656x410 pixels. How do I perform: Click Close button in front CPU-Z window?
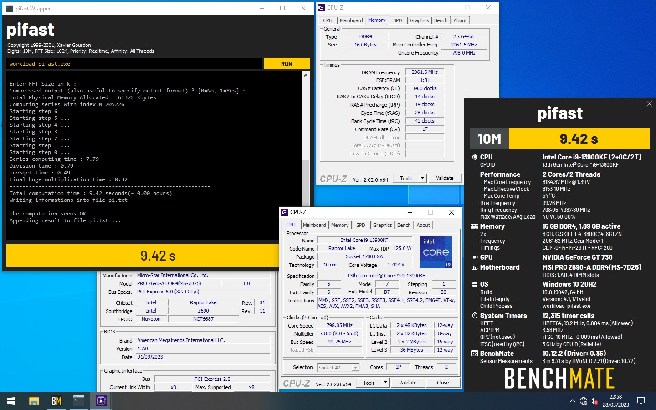pos(443,383)
